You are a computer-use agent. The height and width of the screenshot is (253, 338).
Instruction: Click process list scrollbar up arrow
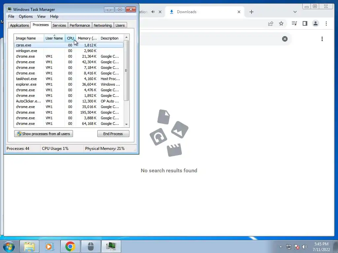126,37
